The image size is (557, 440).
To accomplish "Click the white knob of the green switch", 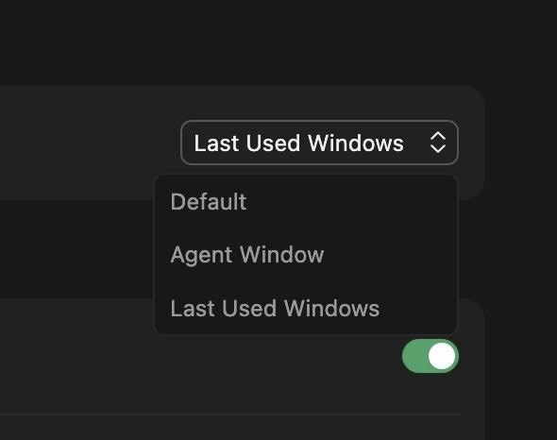I will point(442,356).
